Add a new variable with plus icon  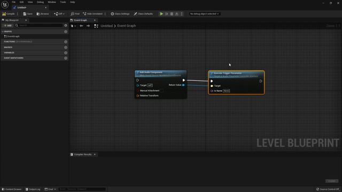pos(66,53)
